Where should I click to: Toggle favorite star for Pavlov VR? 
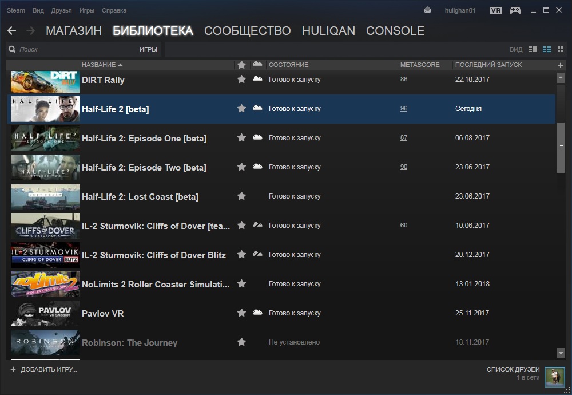[x=241, y=313]
